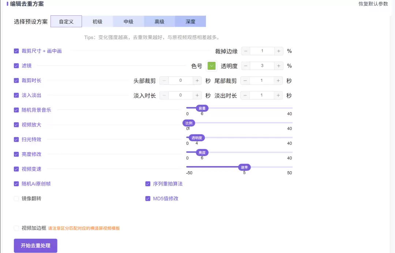This screenshot has height=253, width=395.
Task: Click the 尾部裁剪 number input field
Action: [262, 81]
